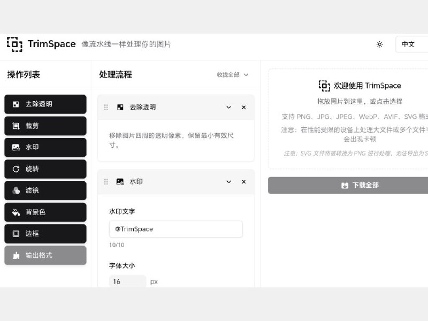Collapse all steps via 收拢全部
The height and width of the screenshot is (321, 428).
point(232,75)
